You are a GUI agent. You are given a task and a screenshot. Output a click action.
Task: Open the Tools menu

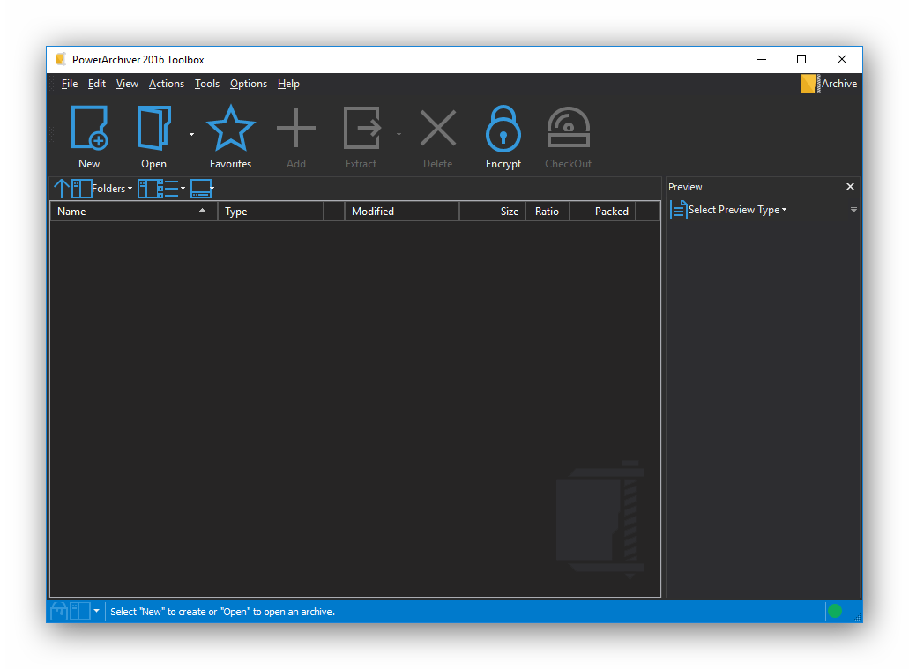[207, 84]
